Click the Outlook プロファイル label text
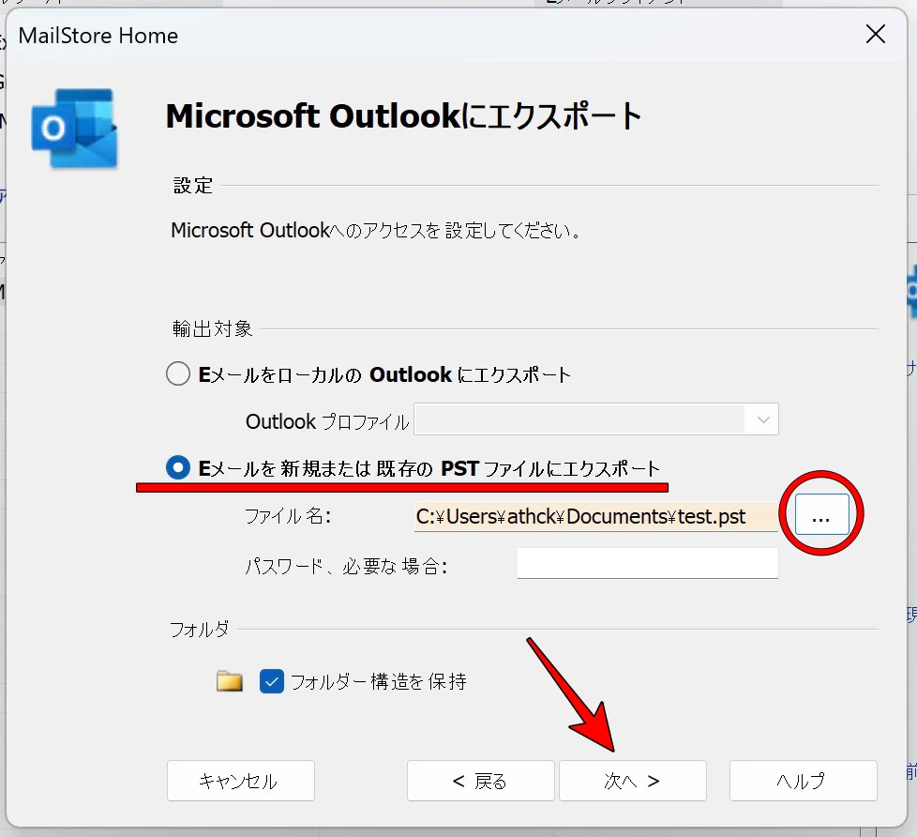This screenshot has height=837, width=917. coord(327,422)
